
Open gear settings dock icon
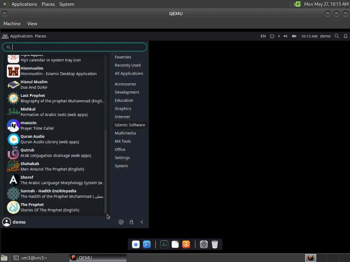204,244
